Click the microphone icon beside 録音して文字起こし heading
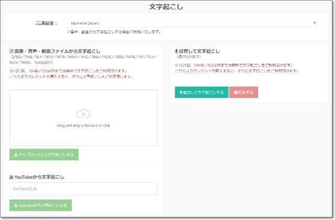This screenshot has width=335, height=220. click(176, 51)
